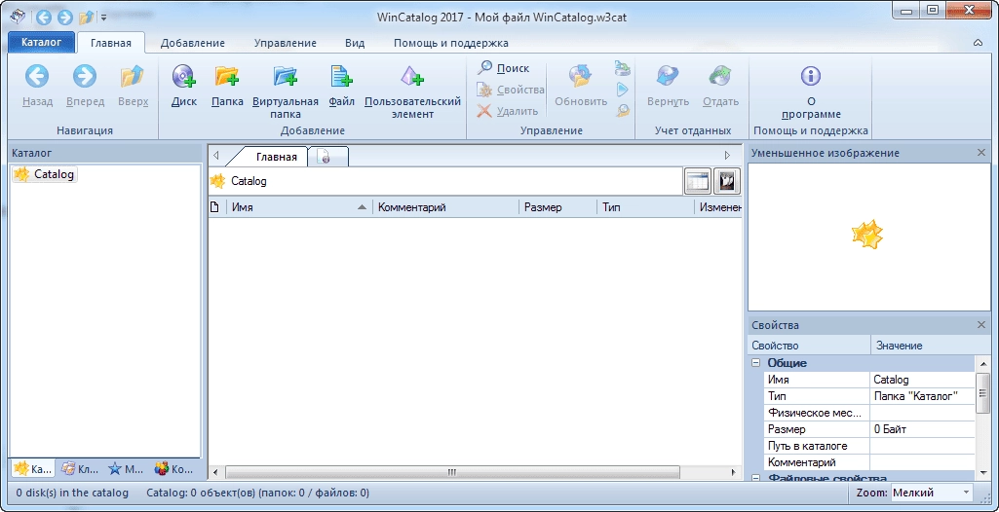This screenshot has height=512, width=999.
Task: Sort by the Комментарий column header
Action: 446,207
